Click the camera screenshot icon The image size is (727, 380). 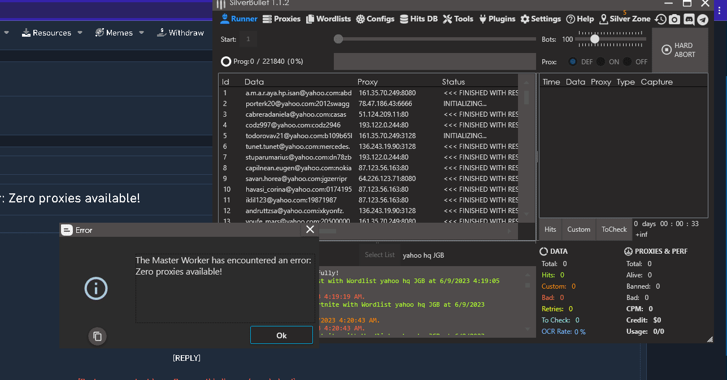point(674,19)
